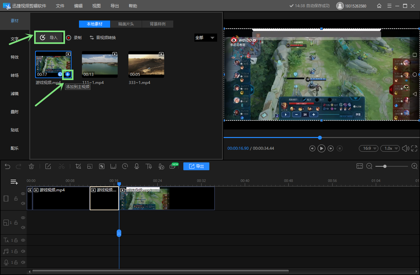This screenshot has height=275, width=420.
Task: Open the 导出 menu in menu bar
Action: 115,6
